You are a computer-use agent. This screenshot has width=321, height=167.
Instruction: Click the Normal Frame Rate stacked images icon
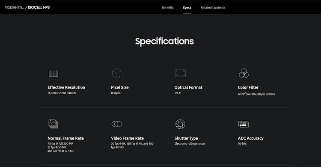[x=53, y=124]
